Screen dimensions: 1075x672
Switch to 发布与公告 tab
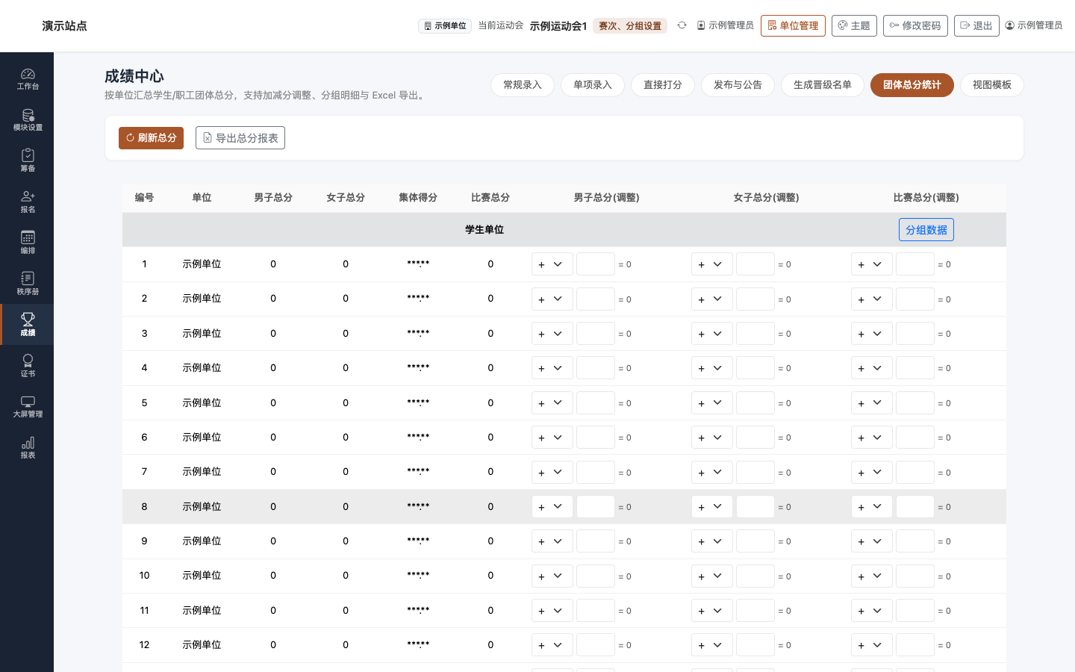738,85
